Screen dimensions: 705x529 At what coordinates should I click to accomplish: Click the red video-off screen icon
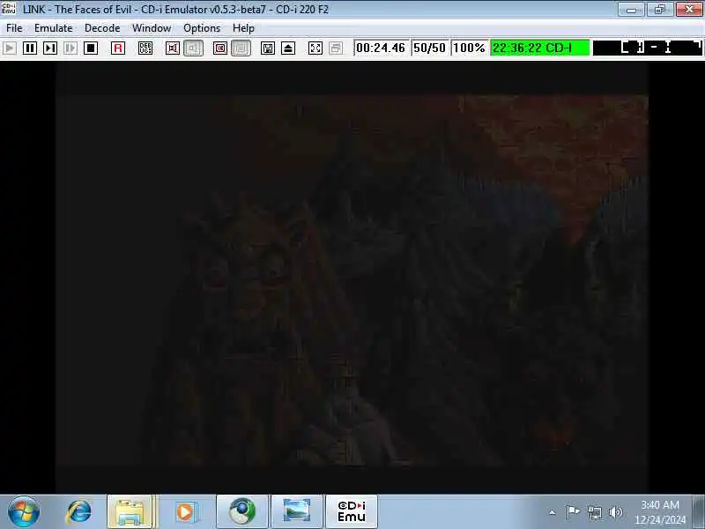pyautogui.click(x=220, y=48)
